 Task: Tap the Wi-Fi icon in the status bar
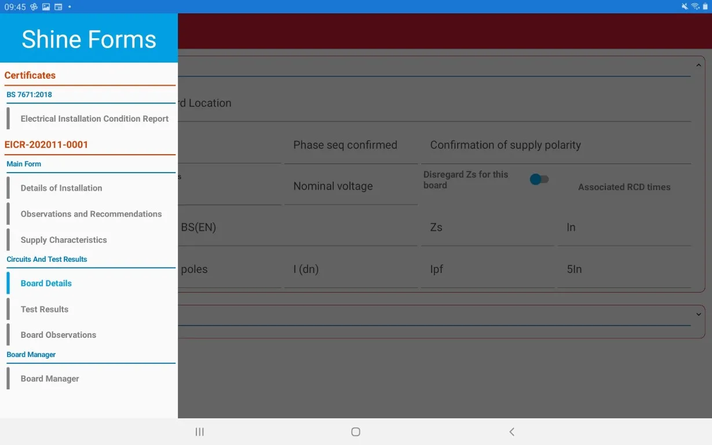[696, 6]
